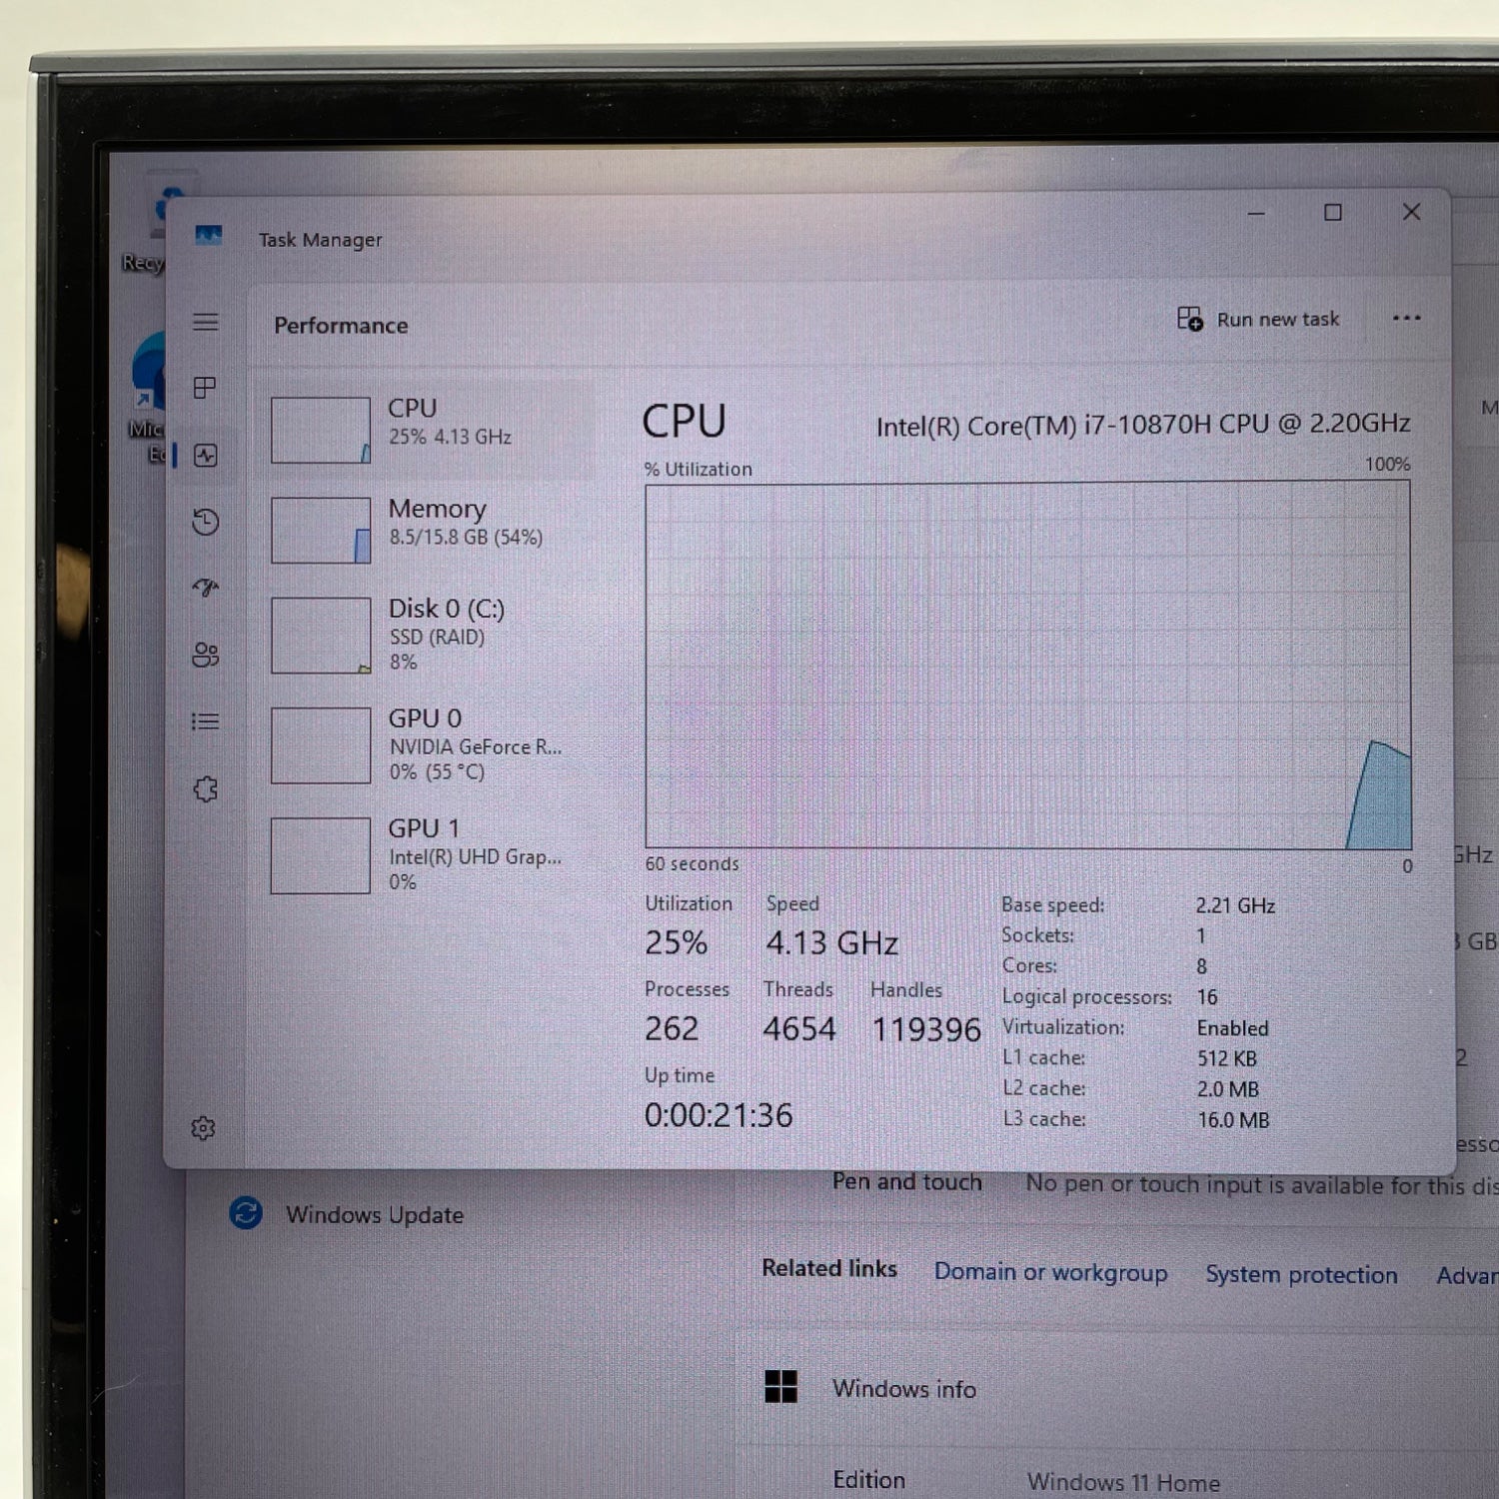Click the L1 cache 512 KB value
1499x1499 pixels.
coord(1227,1058)
